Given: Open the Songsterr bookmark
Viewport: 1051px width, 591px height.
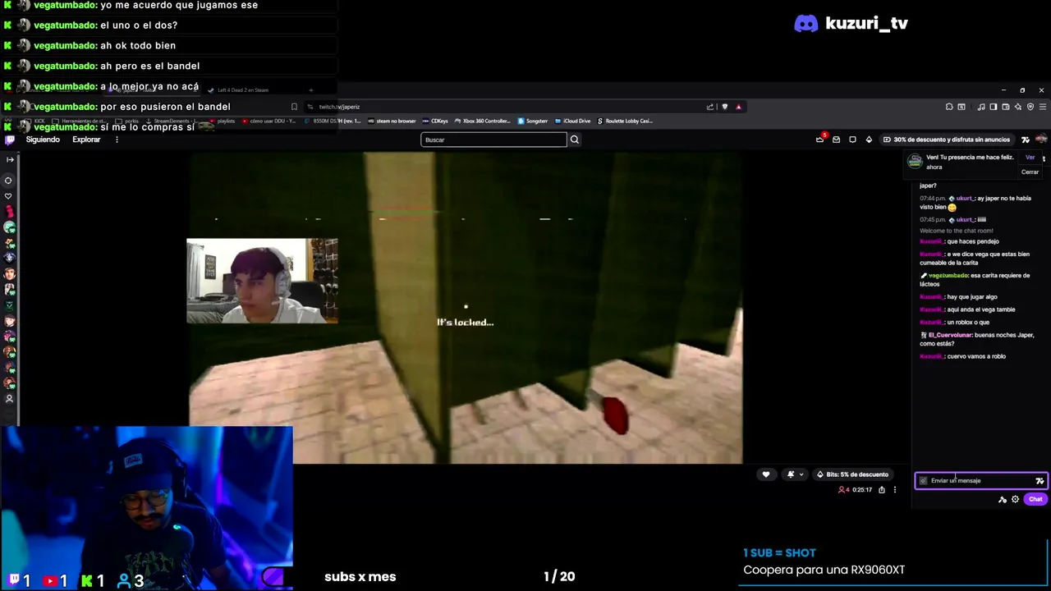Looking at the screenshot, I should pos(532,121).
